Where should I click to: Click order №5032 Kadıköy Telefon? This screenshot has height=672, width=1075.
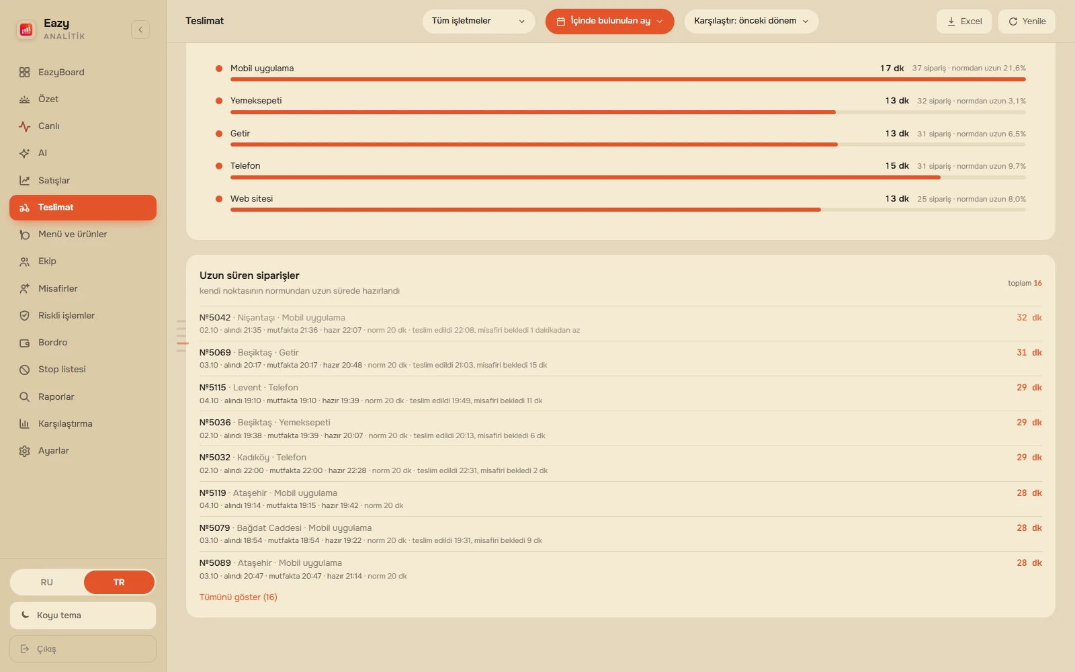621,464
